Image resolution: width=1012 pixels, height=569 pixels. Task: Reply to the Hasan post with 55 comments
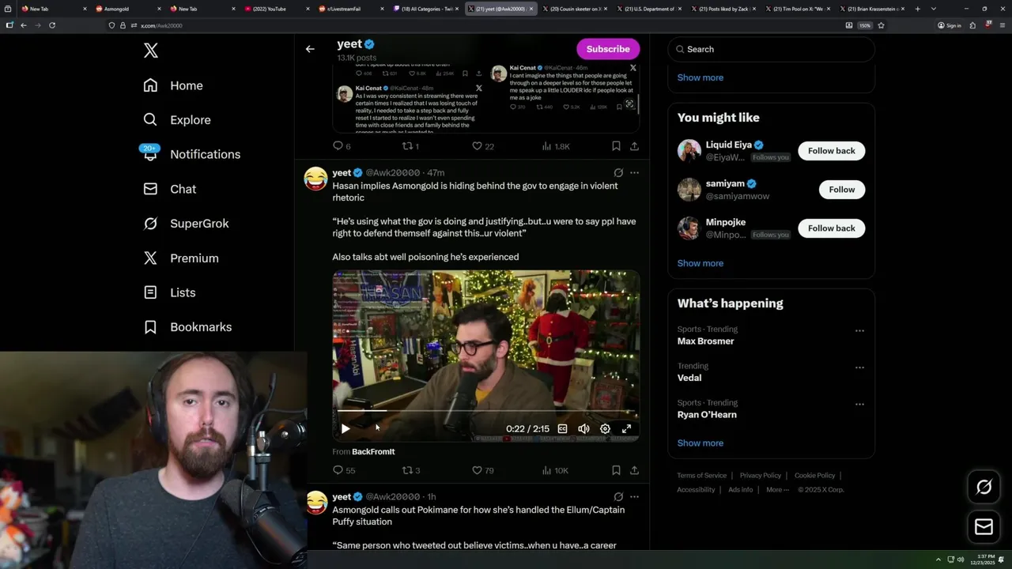coord(344,470)
